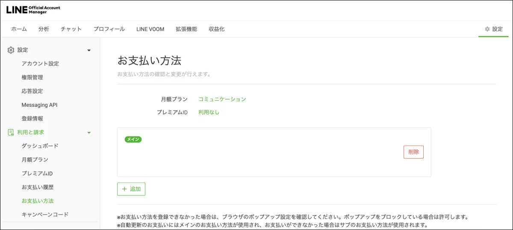Click the green メイン badge
513x230 pixels.
tap(133, 139)
